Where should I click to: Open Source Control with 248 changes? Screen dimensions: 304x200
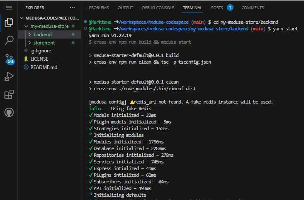pos(9,59)
